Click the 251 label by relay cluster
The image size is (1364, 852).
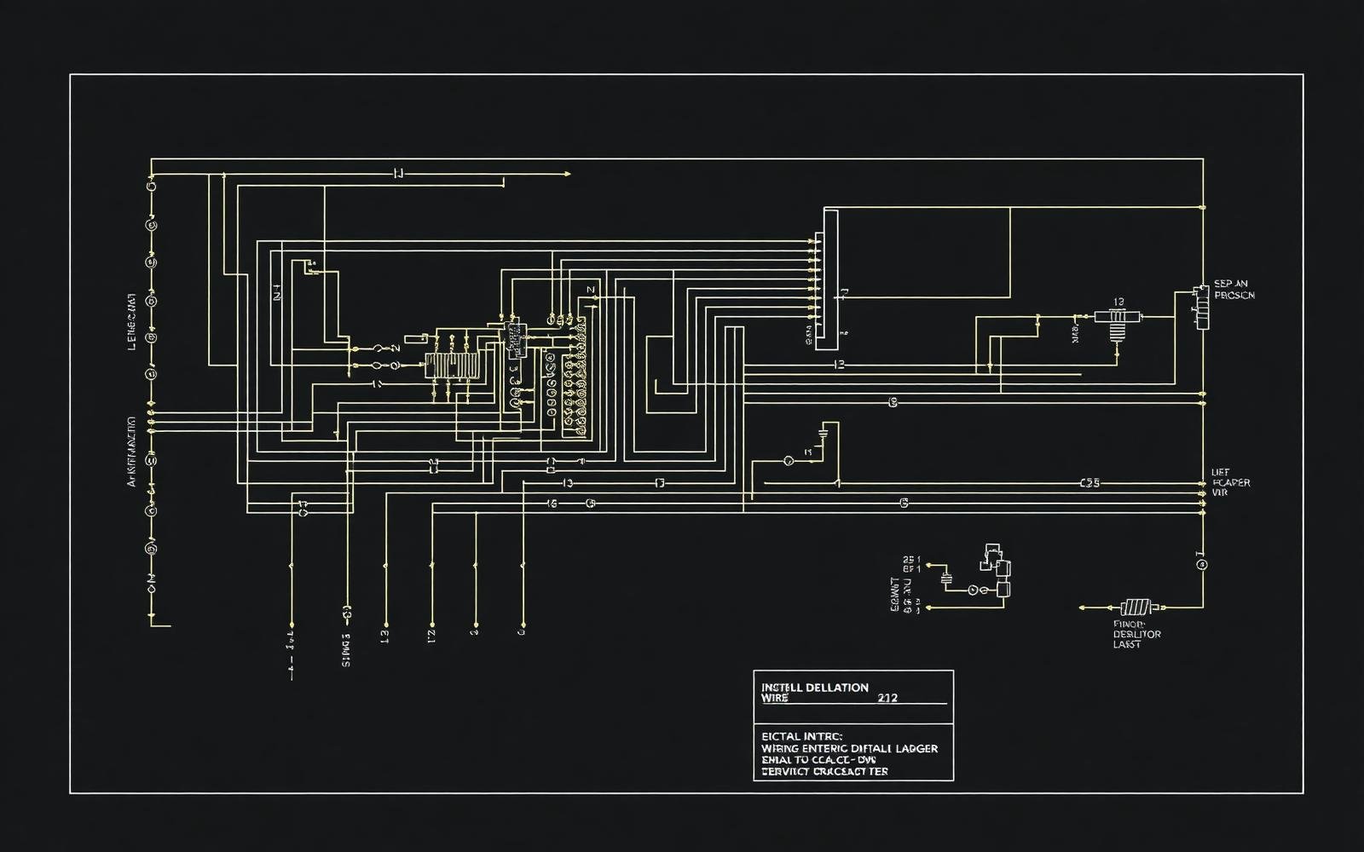coord(911,560)
